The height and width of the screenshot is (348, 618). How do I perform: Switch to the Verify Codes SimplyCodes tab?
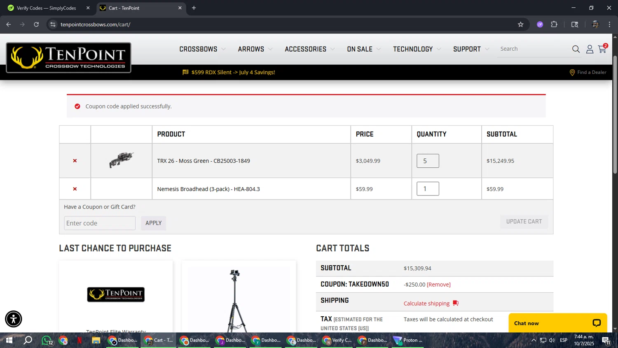coord(46,8)
